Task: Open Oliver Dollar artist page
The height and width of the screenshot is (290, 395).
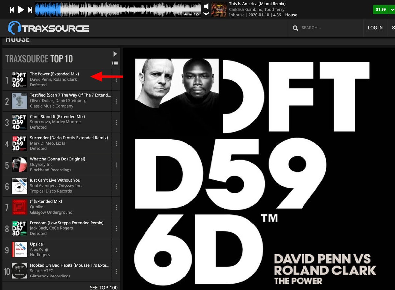Action: [x=41, y=101]
